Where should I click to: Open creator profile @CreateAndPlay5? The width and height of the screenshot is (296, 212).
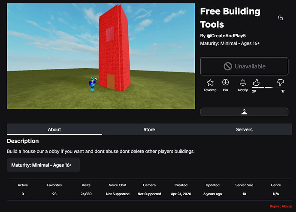click(x=226, y=36)
